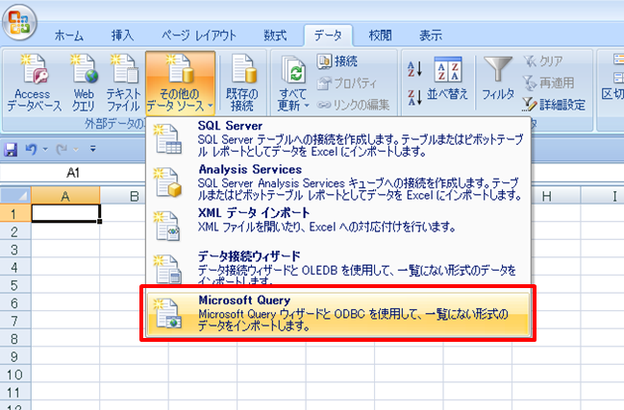The height and width of the screenshot is (410, 624).
Task: Select row 1 header
Action: (x=15, y=214)
